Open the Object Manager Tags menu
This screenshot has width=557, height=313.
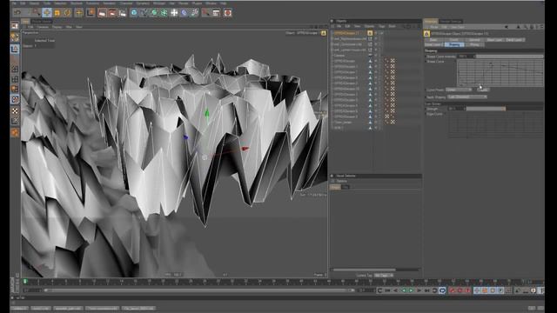coord(381,26)
